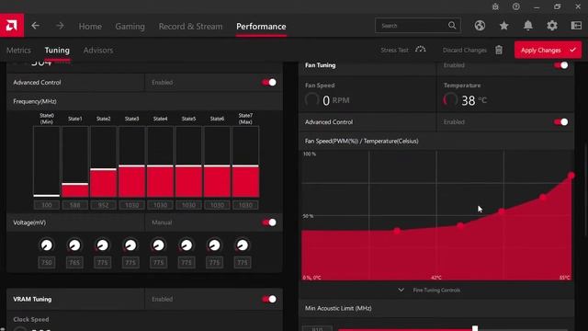Open Record & Stream tab
The width and height of the screenshot is (588, 331).
[190, 27]
